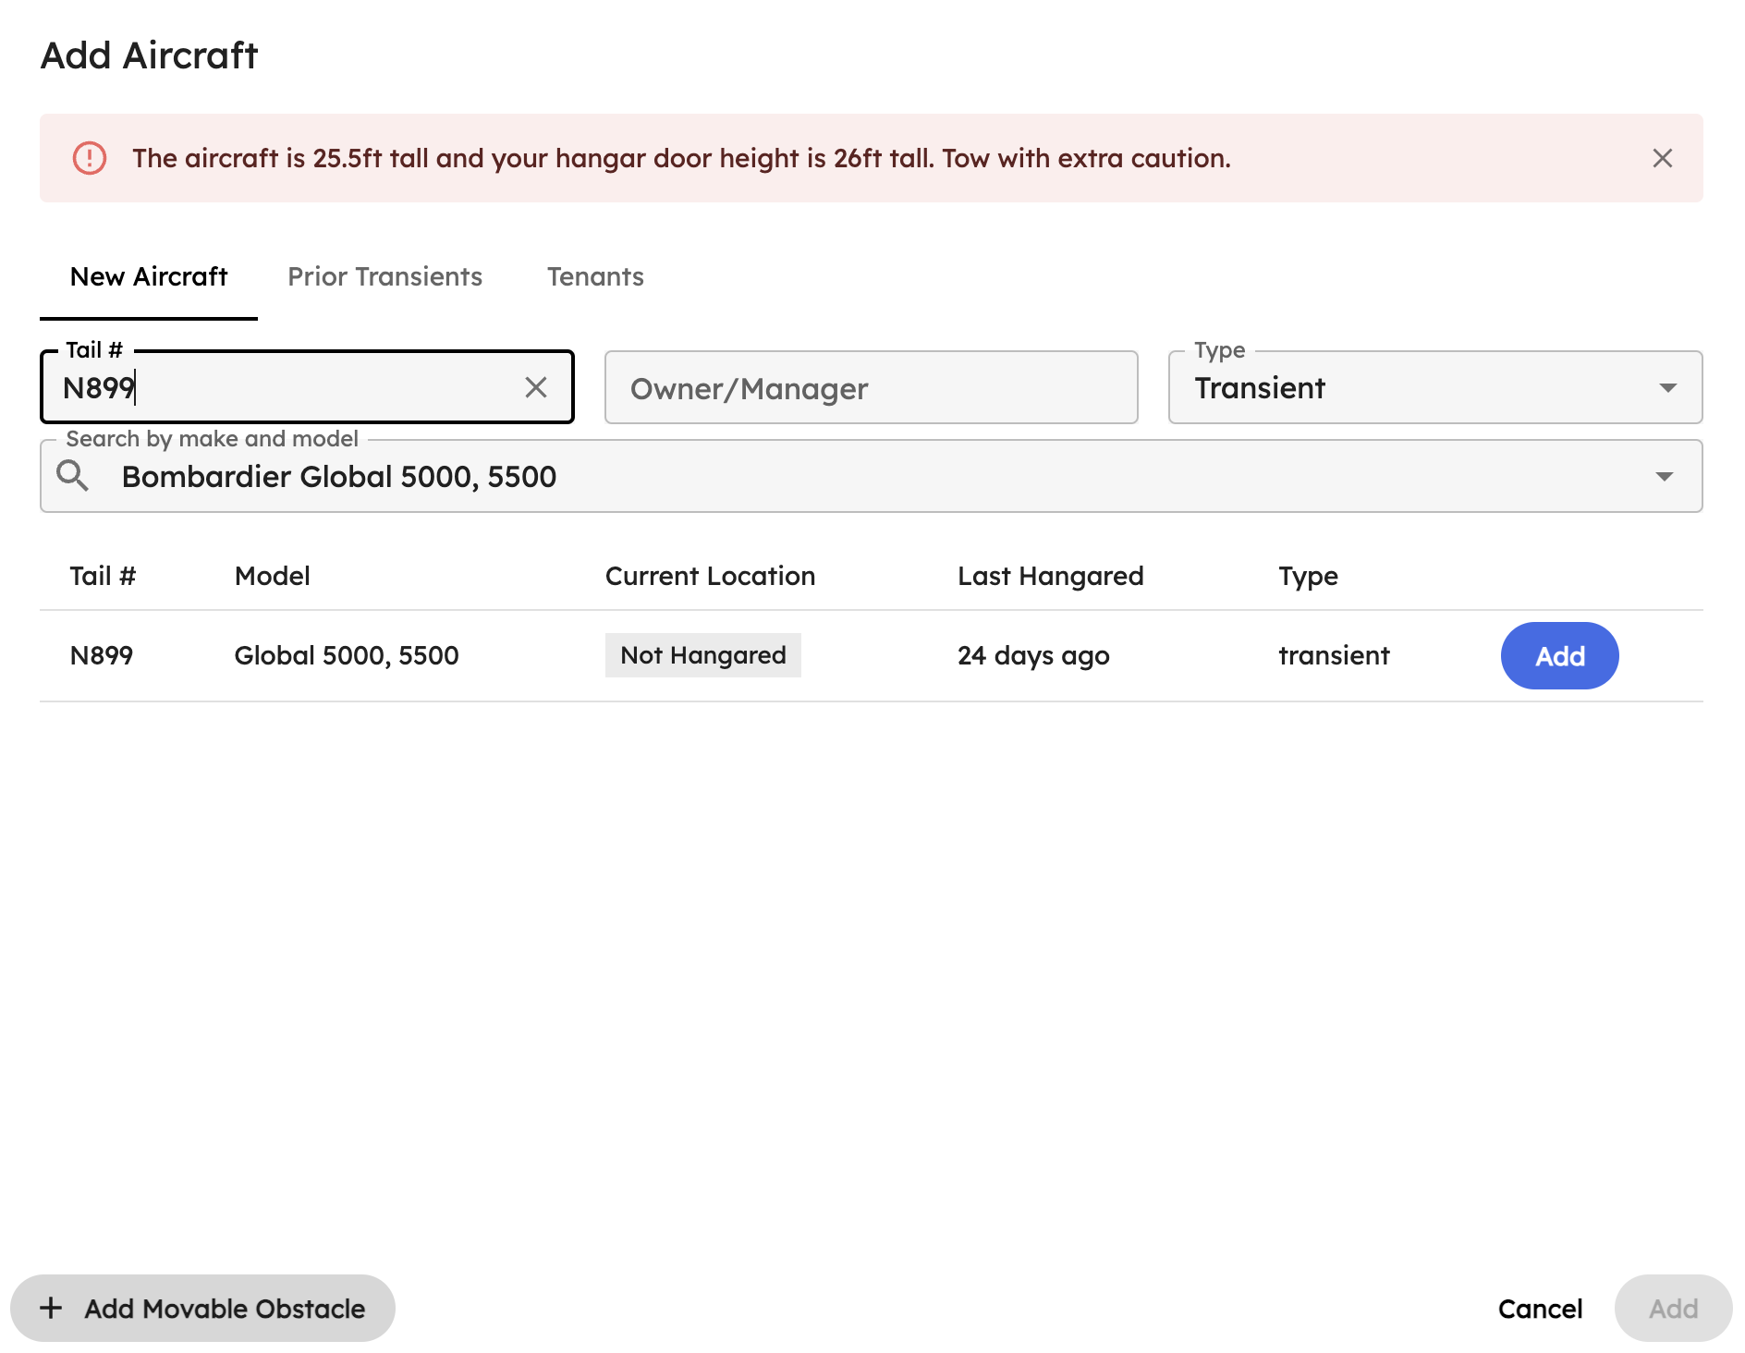1745x1353 pixels.
Task: Clear the Tail # field text
Action: click(536, 387)
